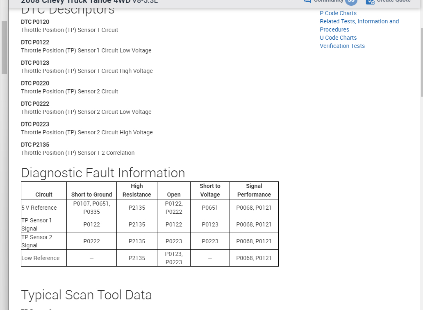Click the TP Sensor 1 Signal row label
Screen dimensions: 423x310
[x=36, y=224]
